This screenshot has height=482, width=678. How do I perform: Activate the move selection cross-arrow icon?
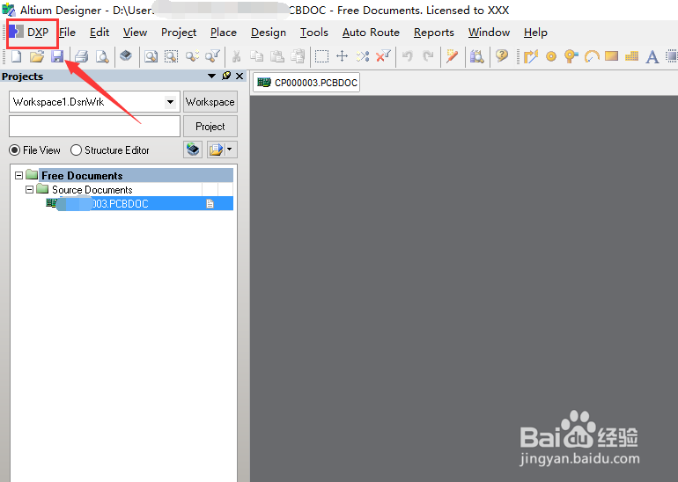pos(342,56)
